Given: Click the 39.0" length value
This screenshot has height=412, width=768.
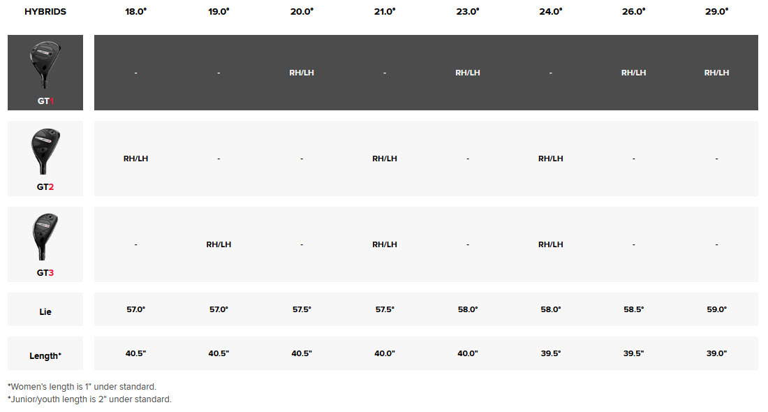Looking at the screenshot, I should [x=716, y=353].
